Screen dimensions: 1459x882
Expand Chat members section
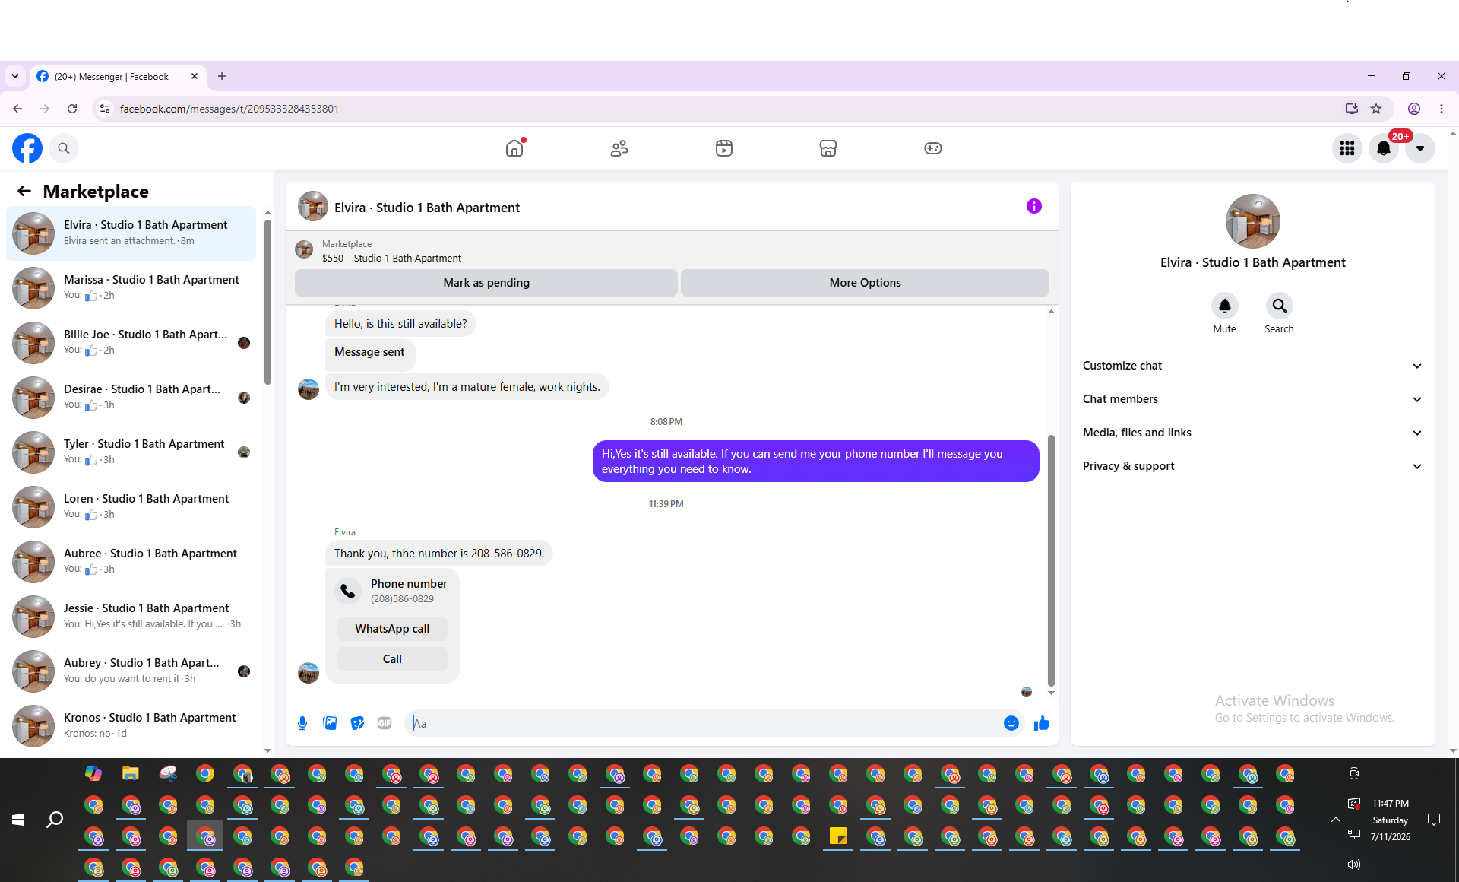click(x=1252, y=399)
